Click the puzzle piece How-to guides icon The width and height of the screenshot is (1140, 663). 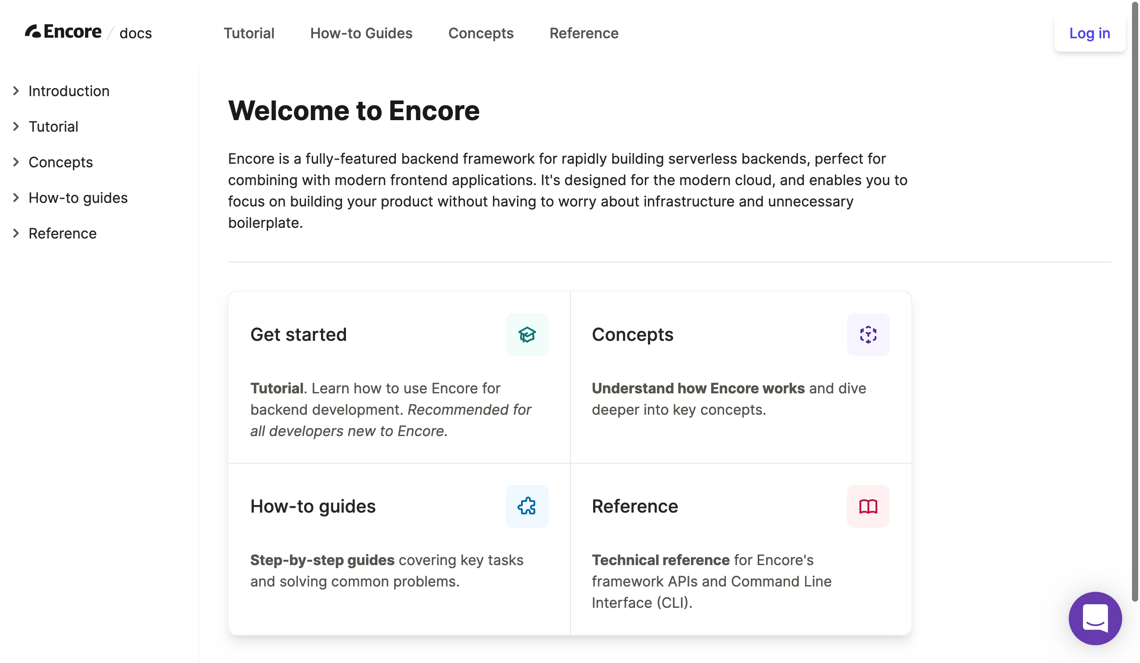(527, 506)
